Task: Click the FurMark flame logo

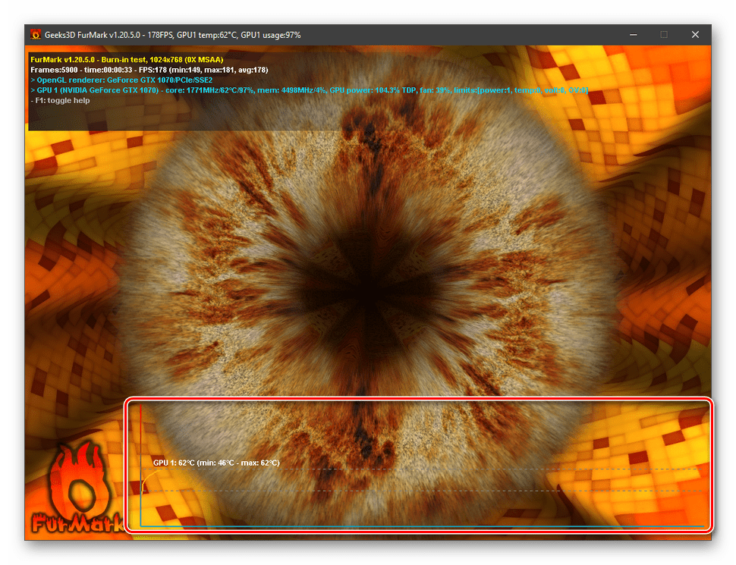Action: point(75,480)
